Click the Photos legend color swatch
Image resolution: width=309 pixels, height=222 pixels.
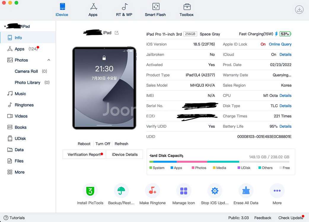click(193, 168)
